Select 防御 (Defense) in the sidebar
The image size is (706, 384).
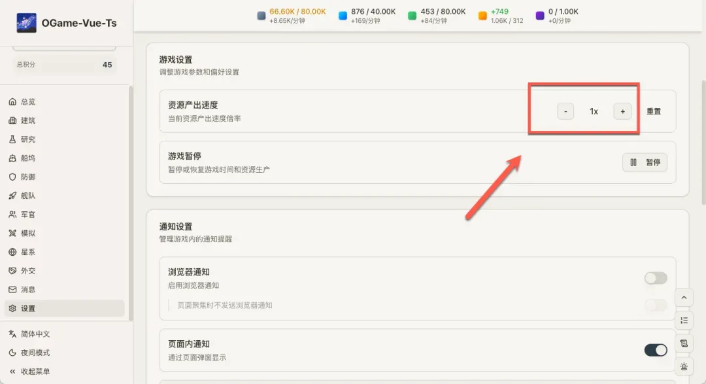[x=27, y=177]
